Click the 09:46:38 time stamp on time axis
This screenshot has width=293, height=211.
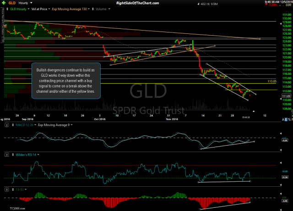[246, 117]
